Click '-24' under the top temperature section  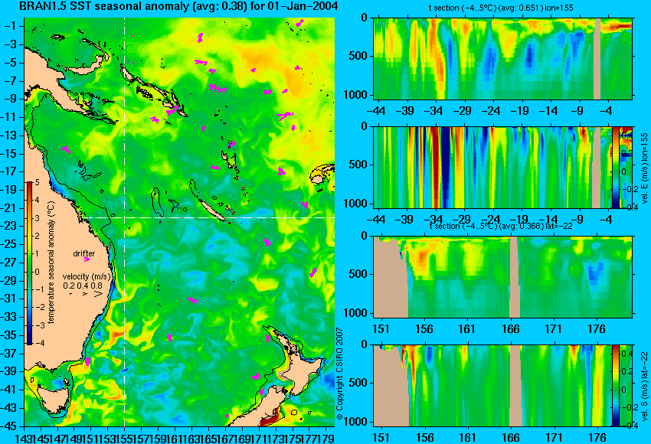pyautogui.click(x=492, y=111)
